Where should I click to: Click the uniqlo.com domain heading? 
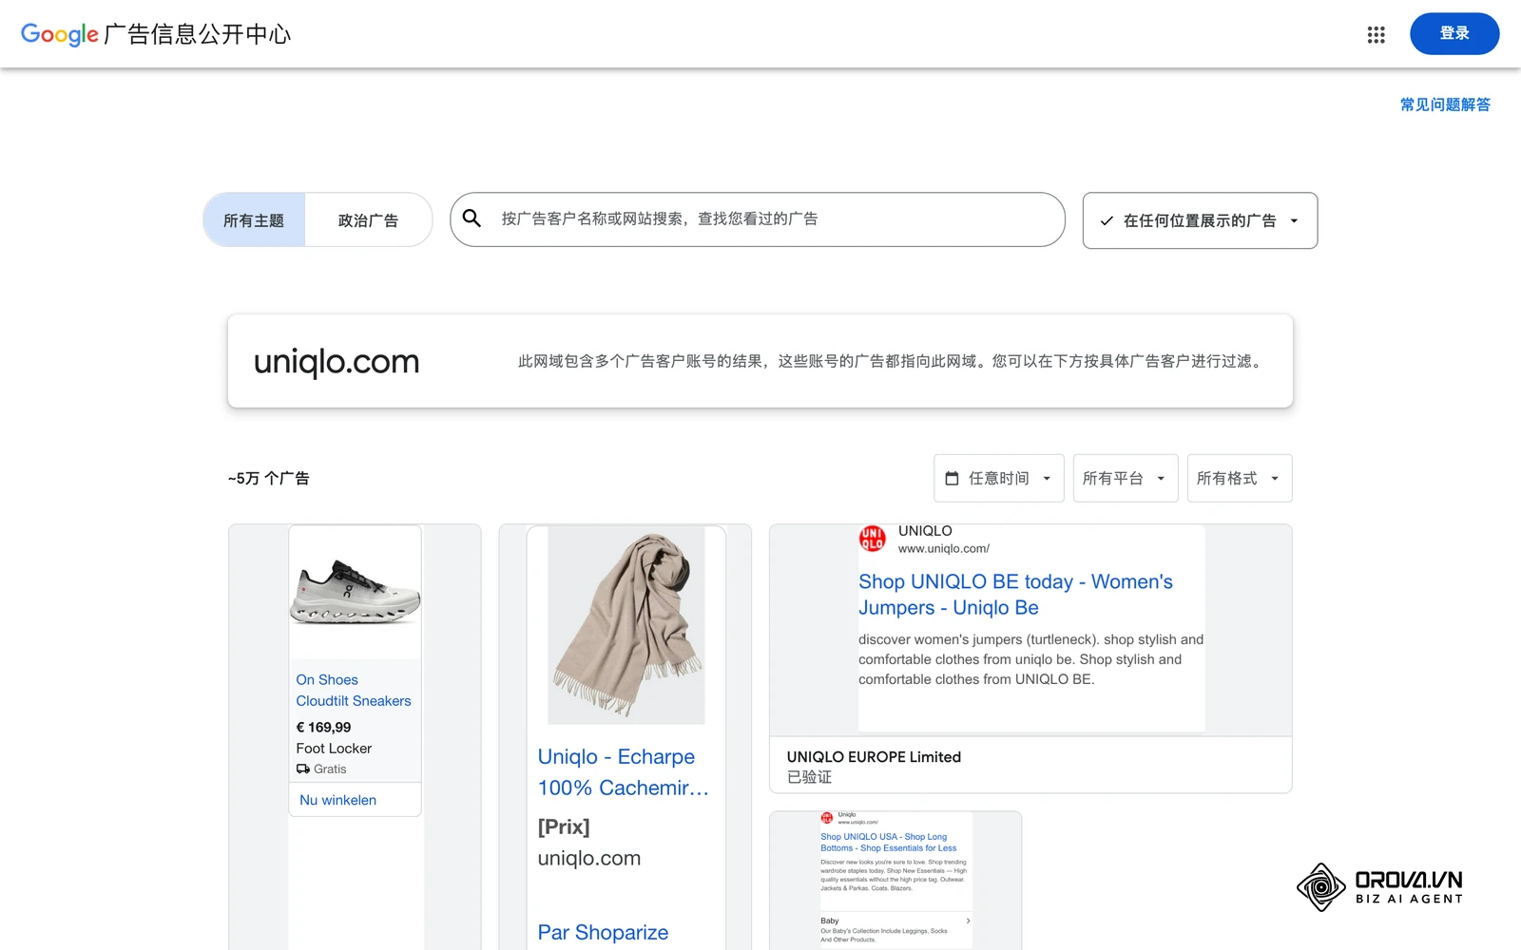337,361
